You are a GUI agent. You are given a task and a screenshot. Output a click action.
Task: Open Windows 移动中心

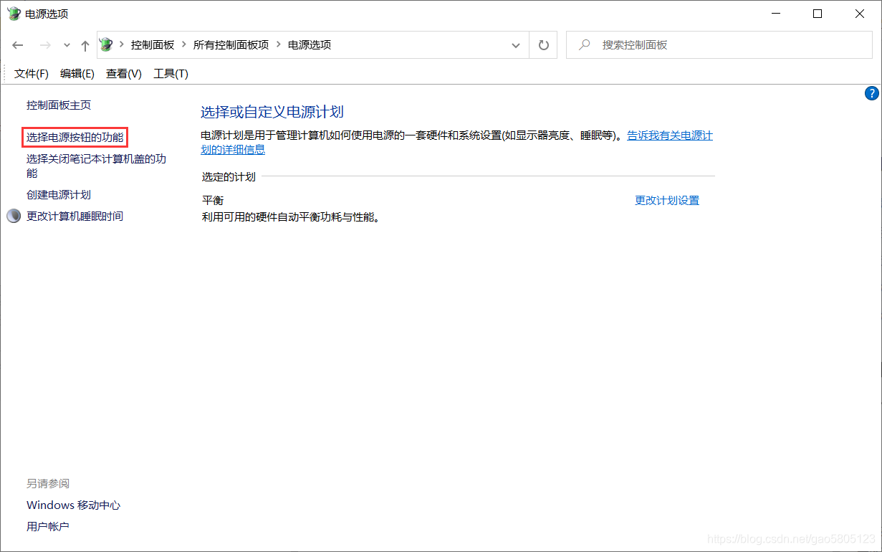coord(73,505)
